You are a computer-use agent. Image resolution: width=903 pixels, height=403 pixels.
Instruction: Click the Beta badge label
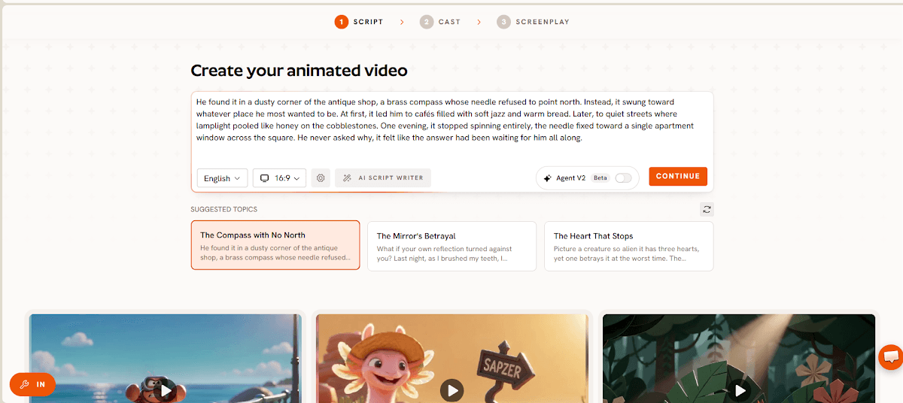[x=600, y=178]
